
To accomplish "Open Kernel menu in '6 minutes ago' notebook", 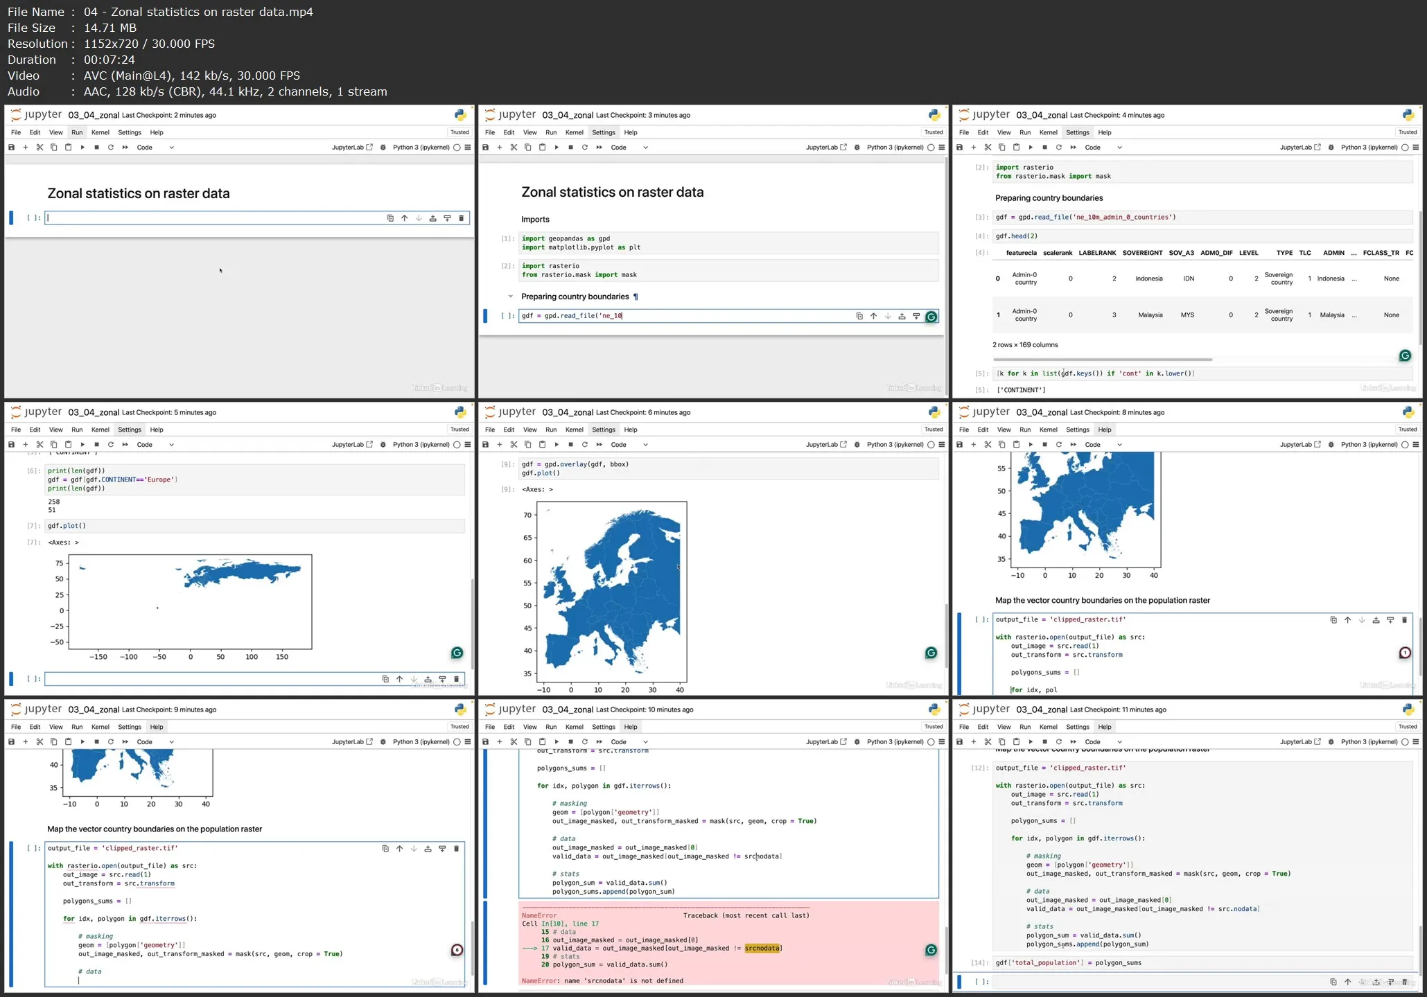I will [x=574, y=430].
